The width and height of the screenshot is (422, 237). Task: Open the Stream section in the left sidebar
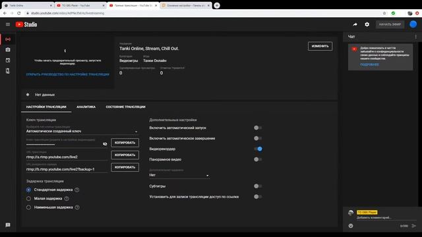pos(8,39)
